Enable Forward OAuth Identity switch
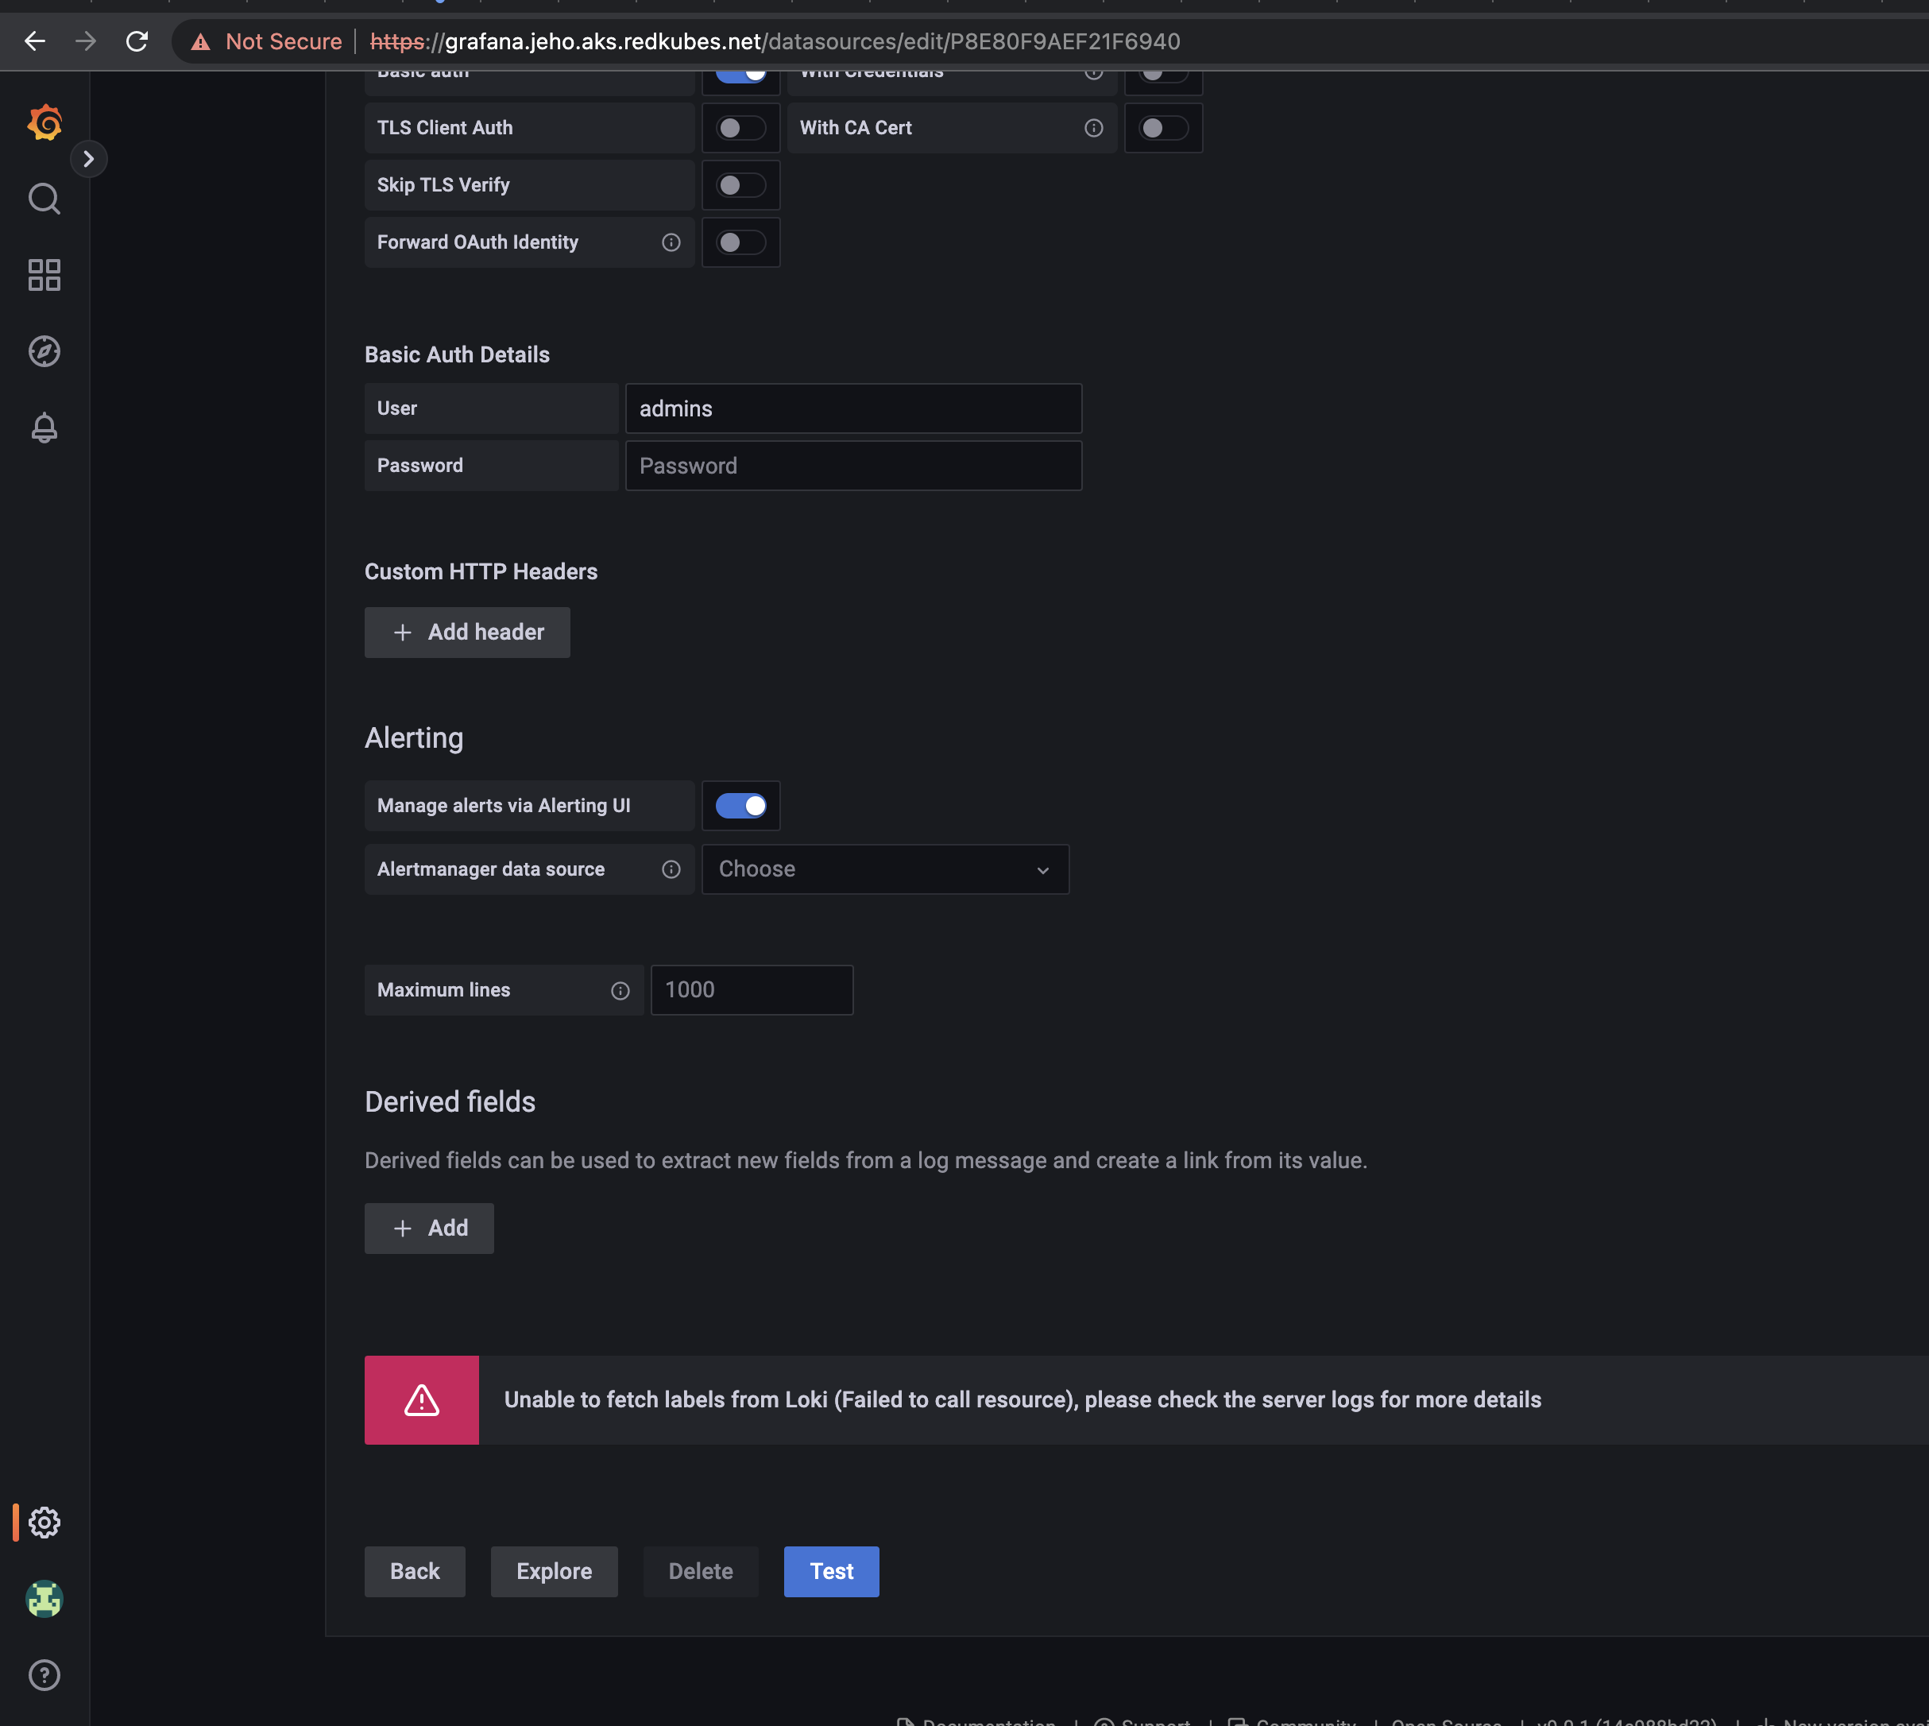1929x1726 pixels. 741,243
